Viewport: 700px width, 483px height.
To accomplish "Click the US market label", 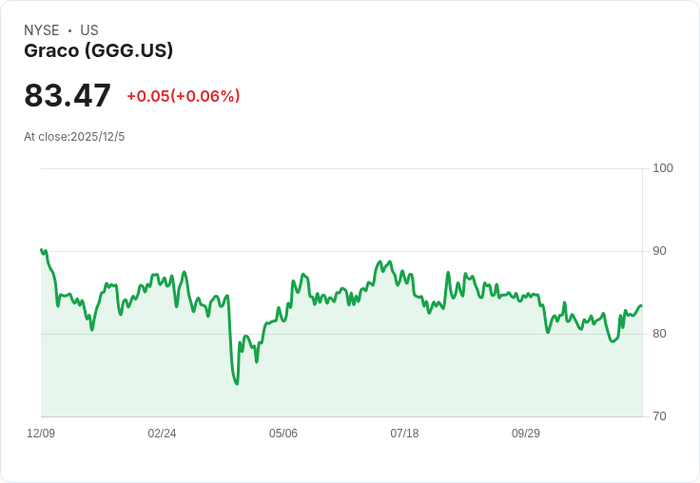I will pos(89,30).
